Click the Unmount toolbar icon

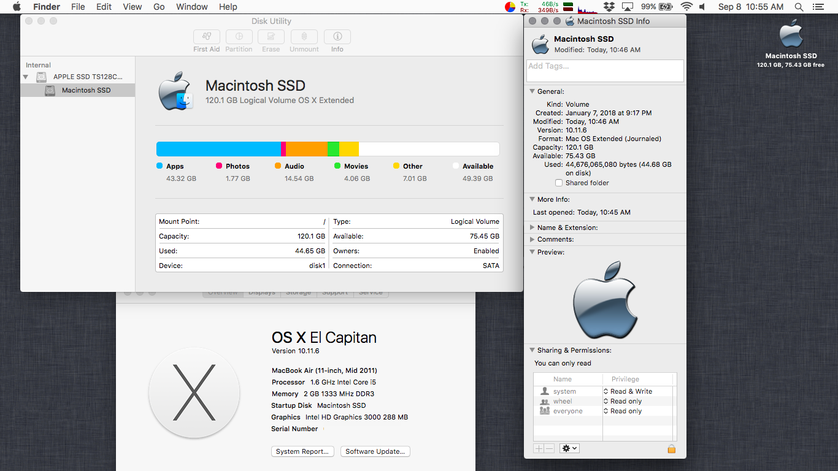click(304, 36)
